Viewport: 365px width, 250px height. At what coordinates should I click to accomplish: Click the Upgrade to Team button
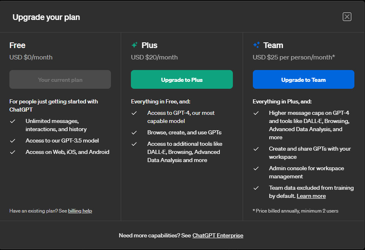point(303,79)
